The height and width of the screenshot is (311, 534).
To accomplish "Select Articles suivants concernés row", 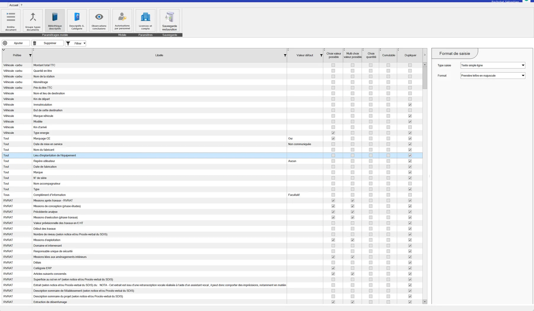I will tap(212, 274).
